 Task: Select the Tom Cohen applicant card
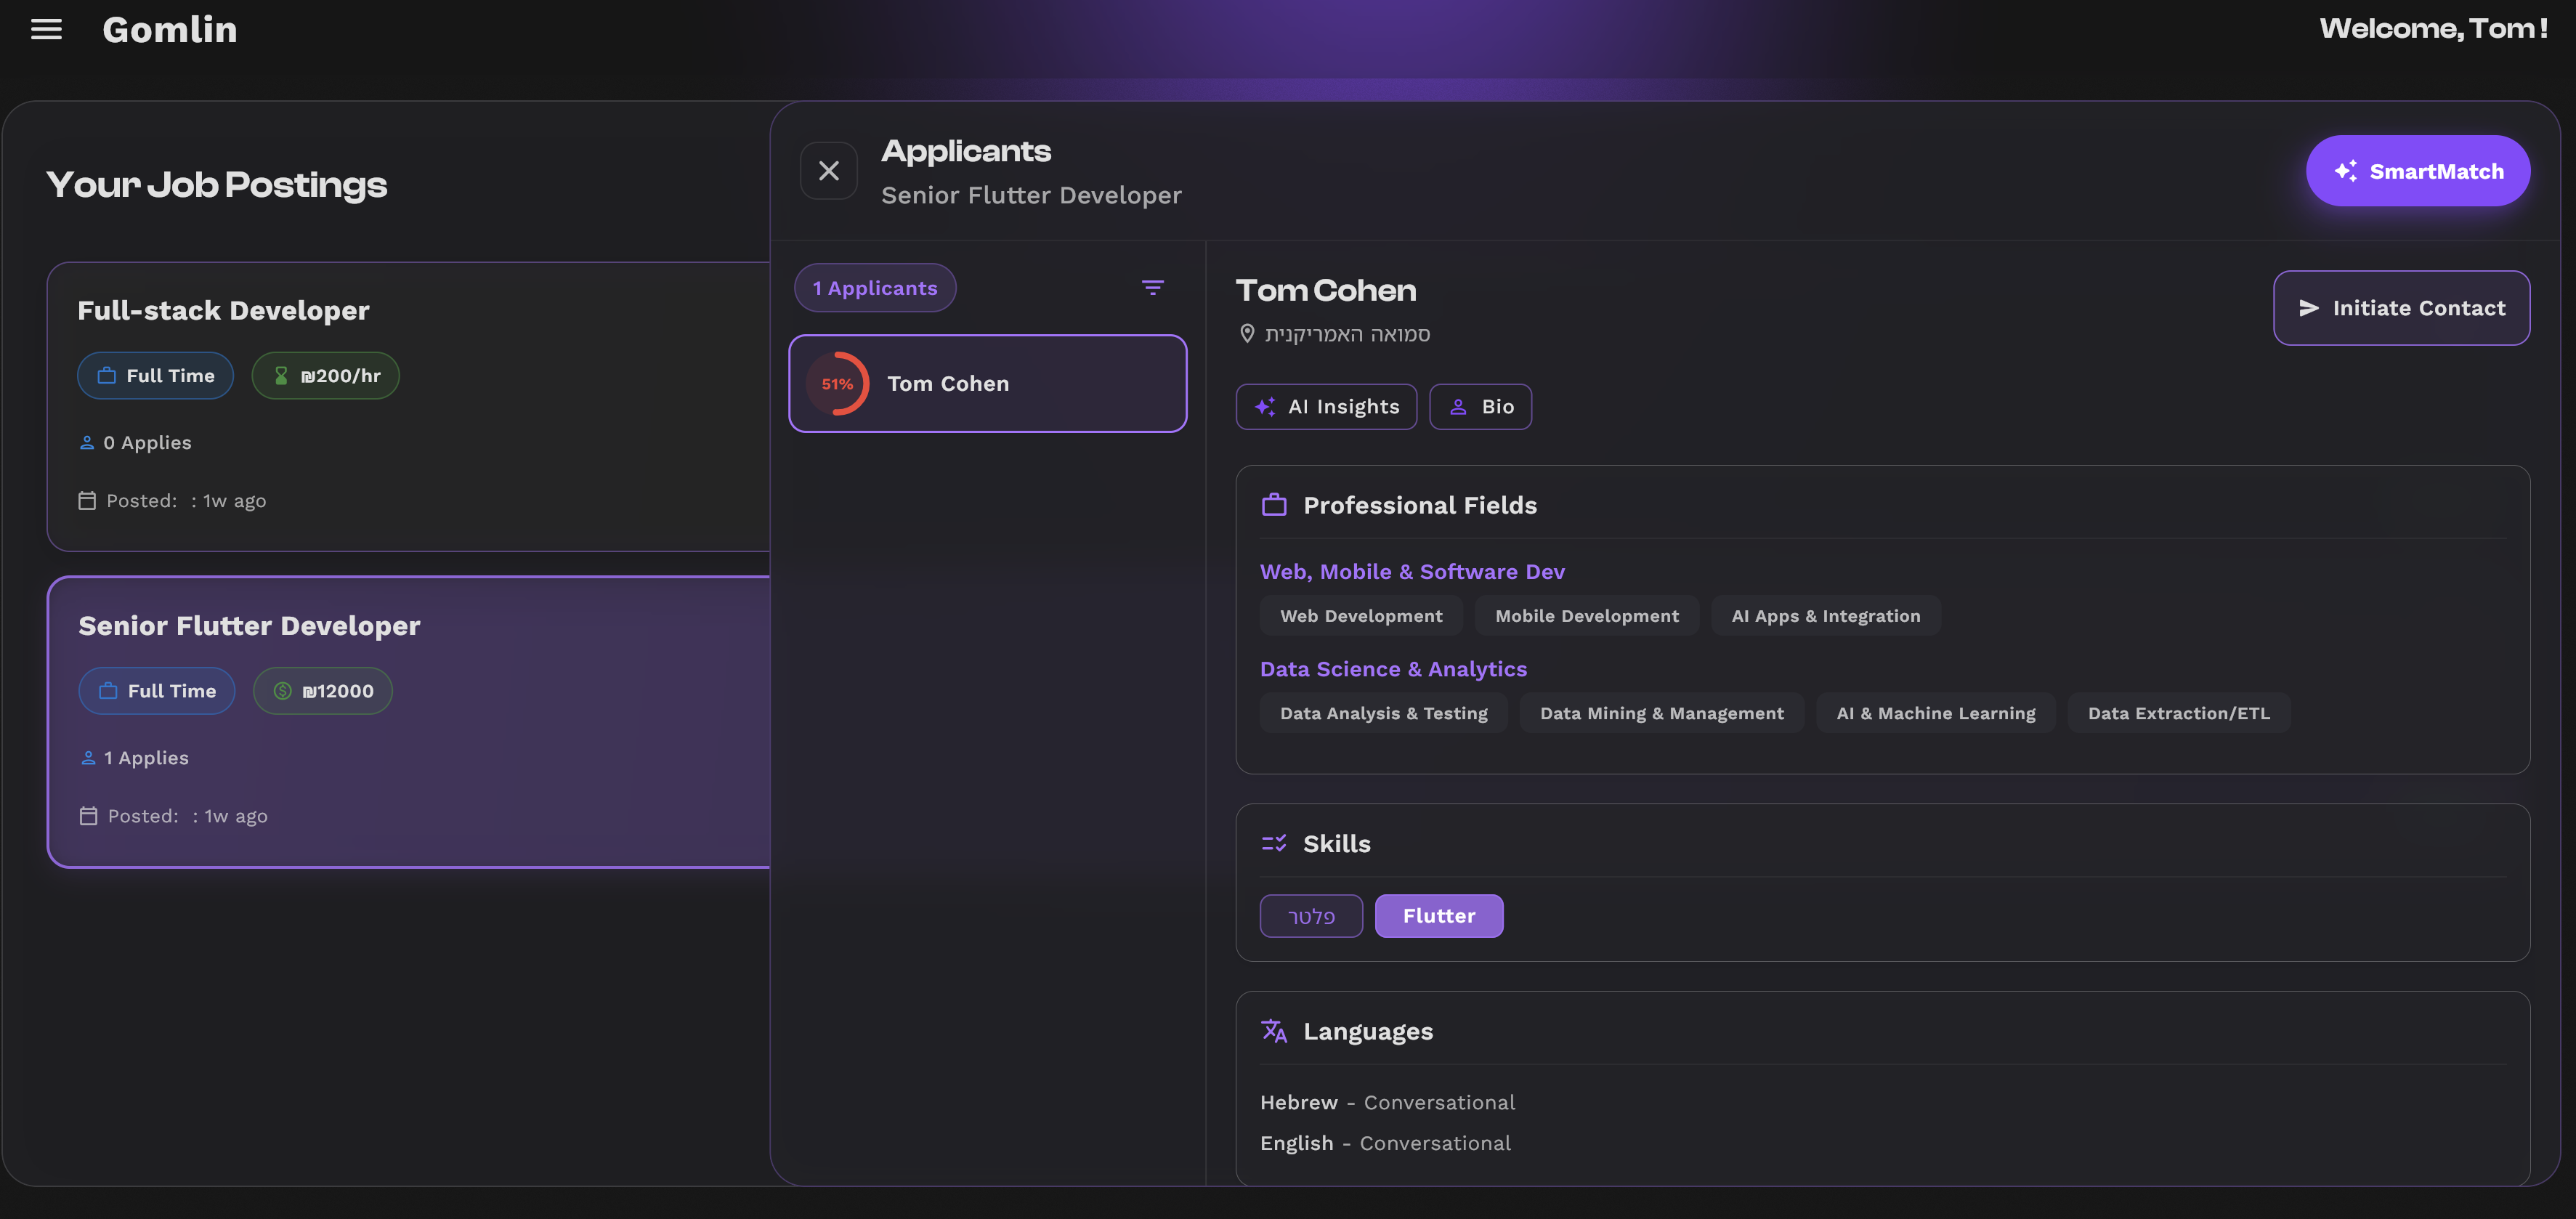pyautogui.click(x=988, y=384)
